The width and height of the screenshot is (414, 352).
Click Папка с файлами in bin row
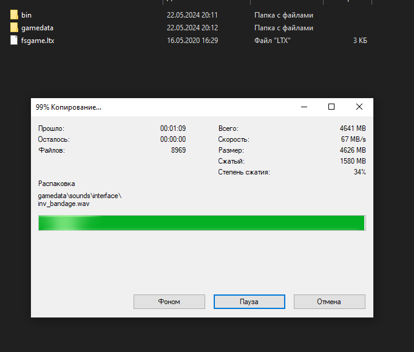[x=284, y=15]
